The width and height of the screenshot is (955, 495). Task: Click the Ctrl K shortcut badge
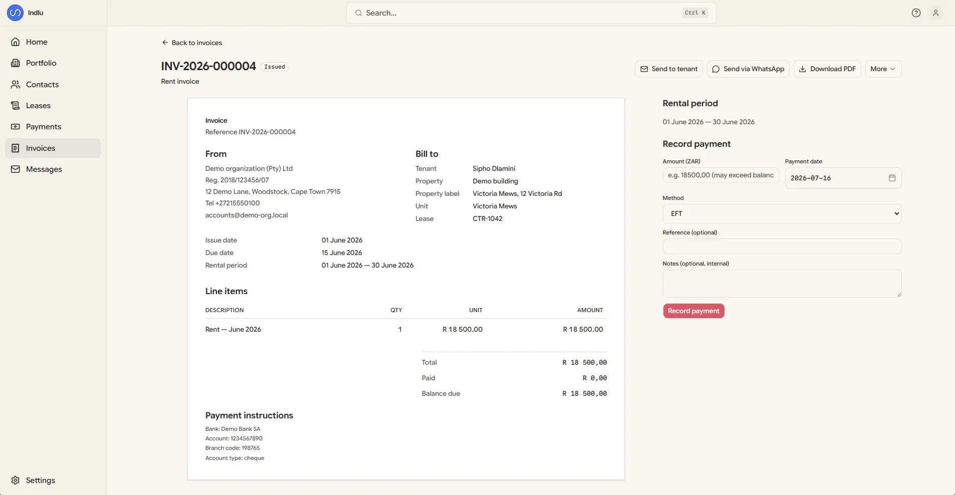point(695,13)
